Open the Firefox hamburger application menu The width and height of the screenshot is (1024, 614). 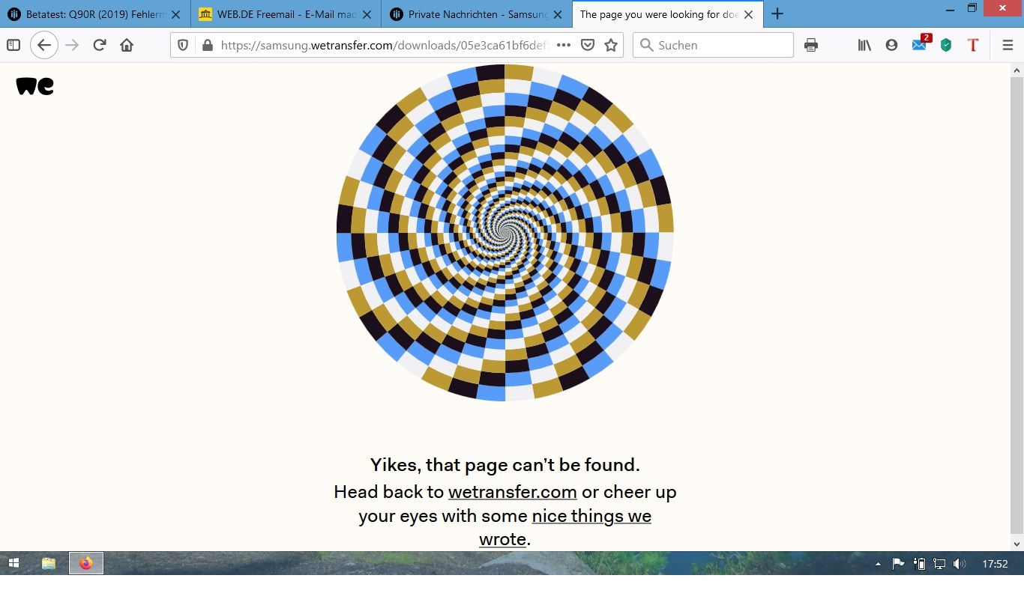1008,45
